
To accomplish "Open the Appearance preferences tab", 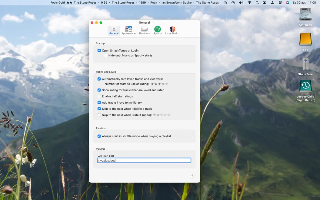I will coord(128,30).
